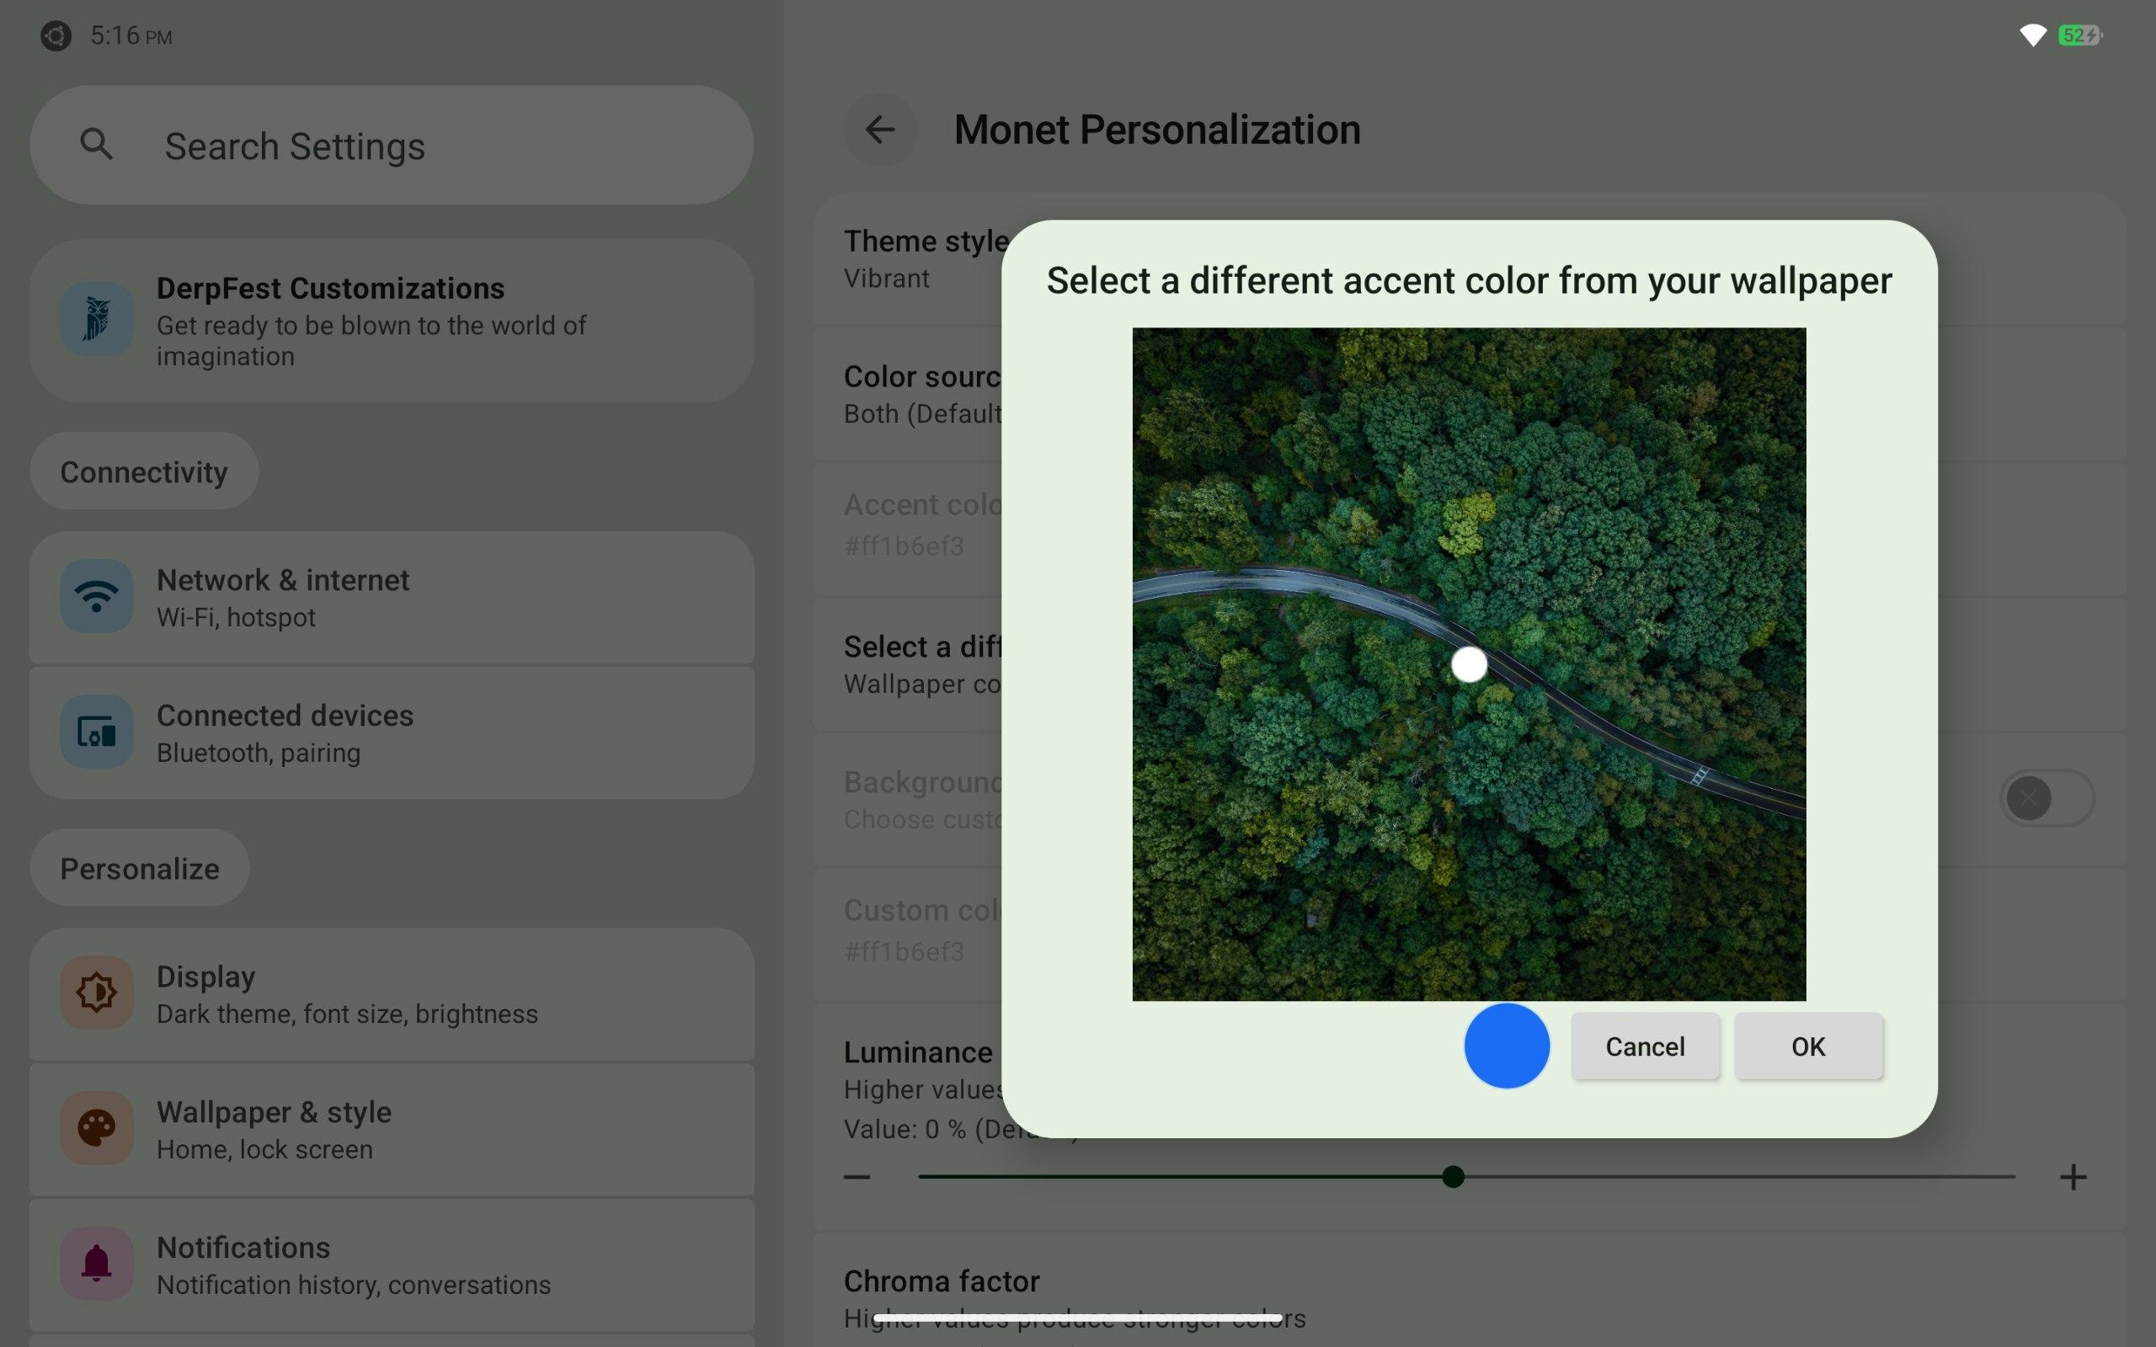Screen dimensions: 2156x1347
Task: Confirm accent color with OK
Action: 1807,1046
